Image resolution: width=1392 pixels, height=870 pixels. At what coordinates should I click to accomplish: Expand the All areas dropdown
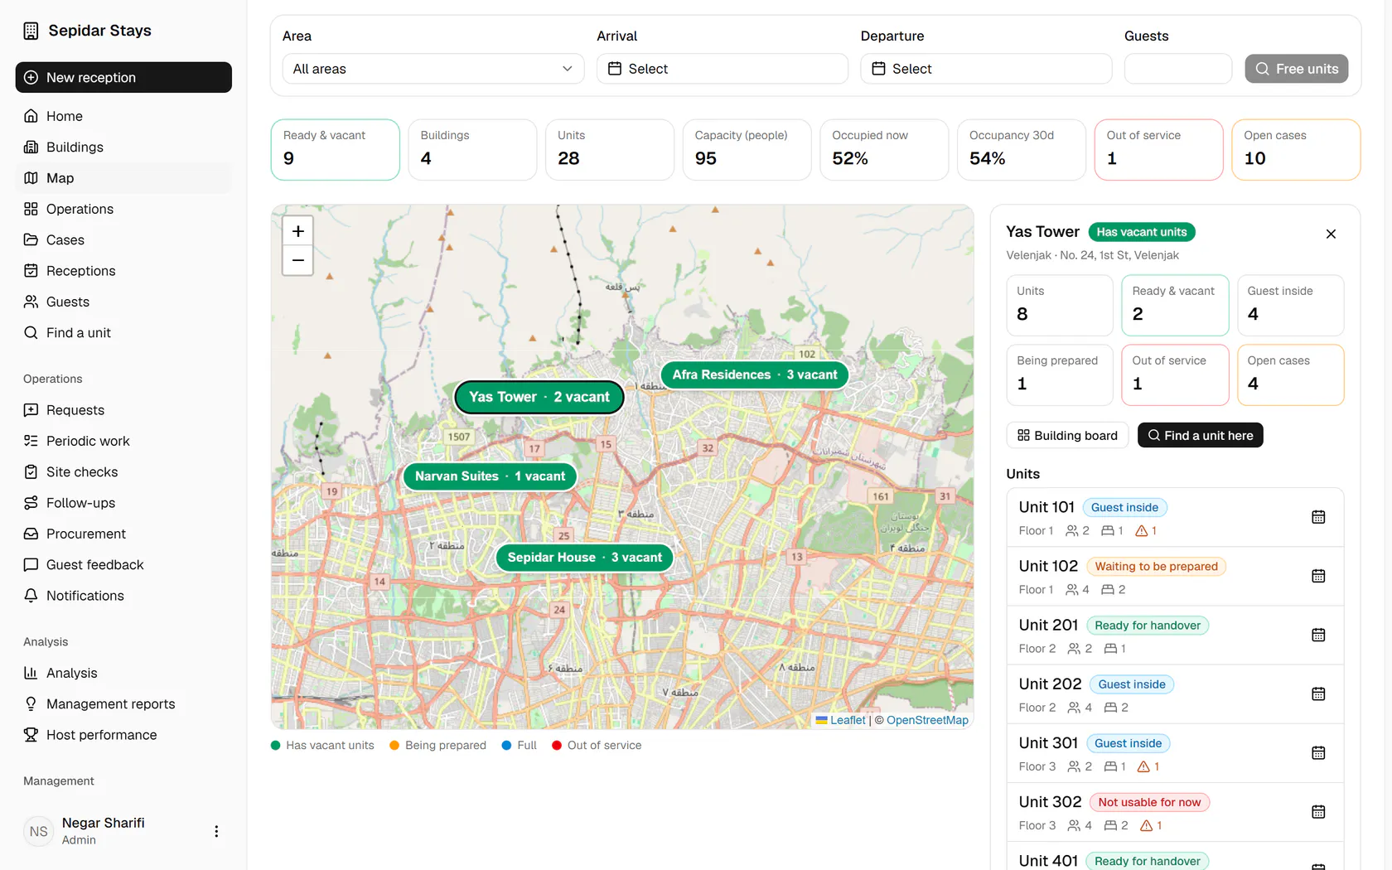tap(433, 69)
